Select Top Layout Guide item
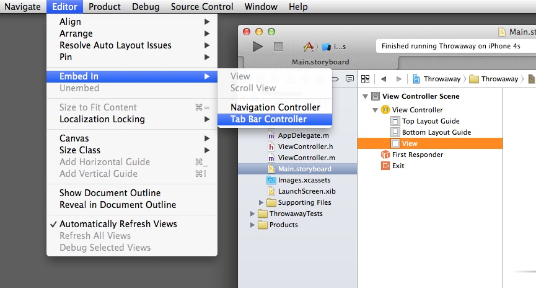The image size is (536, 288). pyautogui.click(x=431, y=121)
